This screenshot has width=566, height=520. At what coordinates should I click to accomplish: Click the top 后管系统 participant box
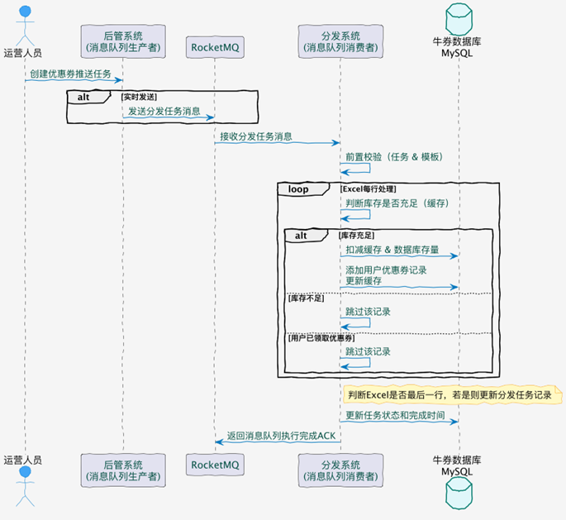pos(122,41)
